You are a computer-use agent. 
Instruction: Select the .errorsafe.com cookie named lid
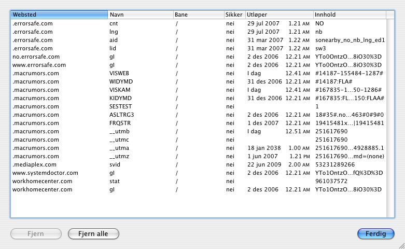[199, 48]
